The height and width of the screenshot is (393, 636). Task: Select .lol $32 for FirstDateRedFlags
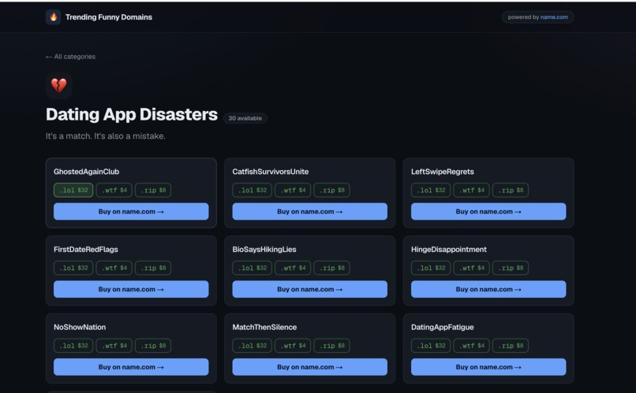(73, 268)
